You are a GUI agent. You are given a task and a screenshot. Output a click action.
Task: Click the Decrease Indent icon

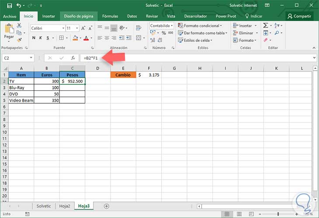click(122, 38)
